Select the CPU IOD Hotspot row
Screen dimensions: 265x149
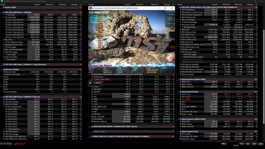41,131
